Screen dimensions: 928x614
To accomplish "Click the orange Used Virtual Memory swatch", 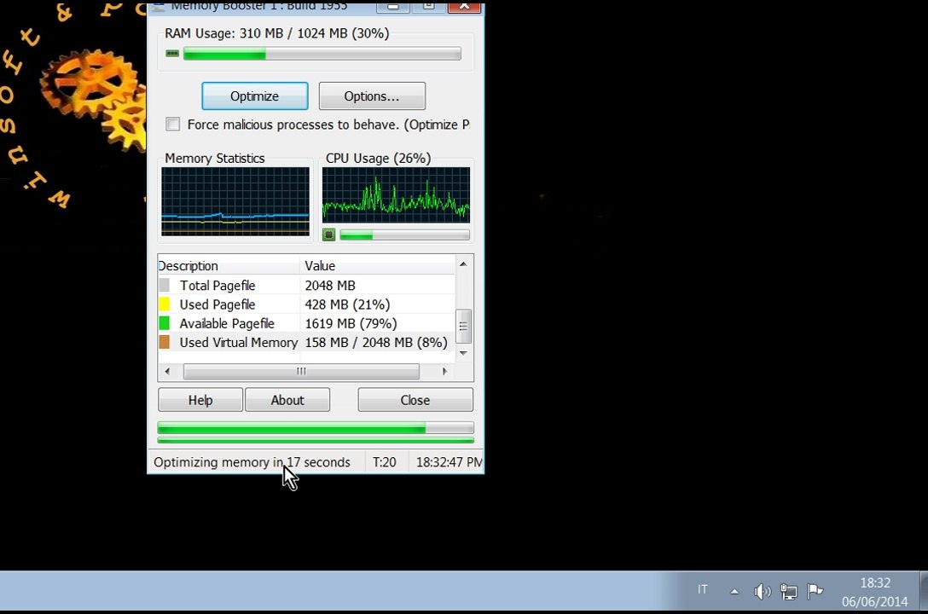I will 165,342.
